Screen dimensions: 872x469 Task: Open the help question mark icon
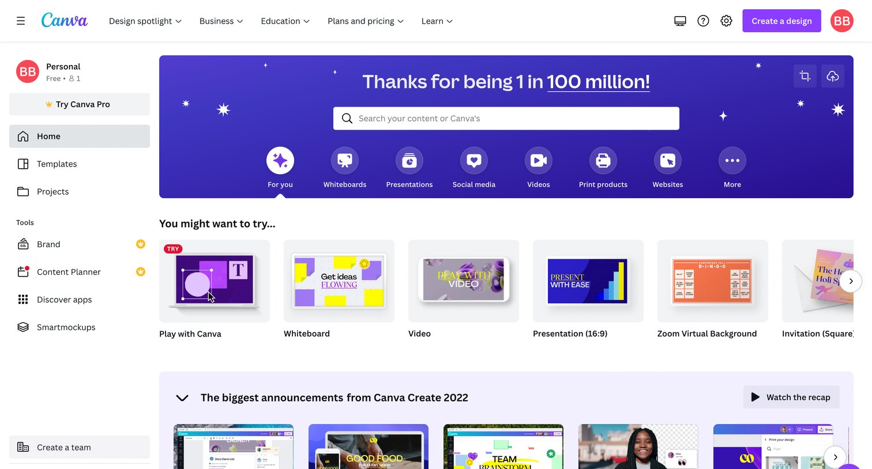(x=703, y=21)
